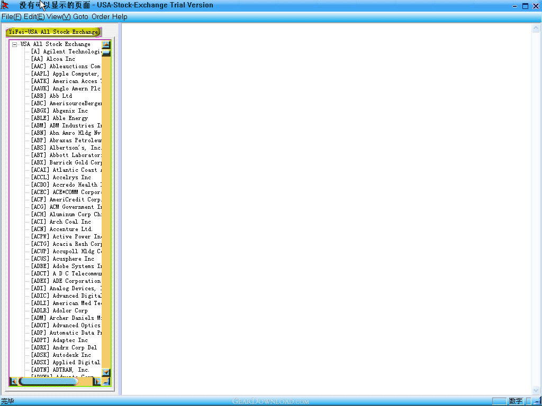
Task: Select [ABP] Abraxas Petroleum
Action: pos(66,140)
